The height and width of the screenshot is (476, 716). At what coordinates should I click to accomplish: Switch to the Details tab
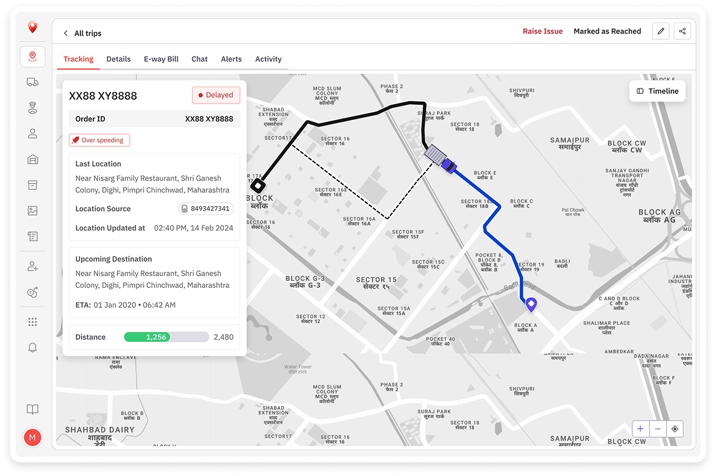119,59
